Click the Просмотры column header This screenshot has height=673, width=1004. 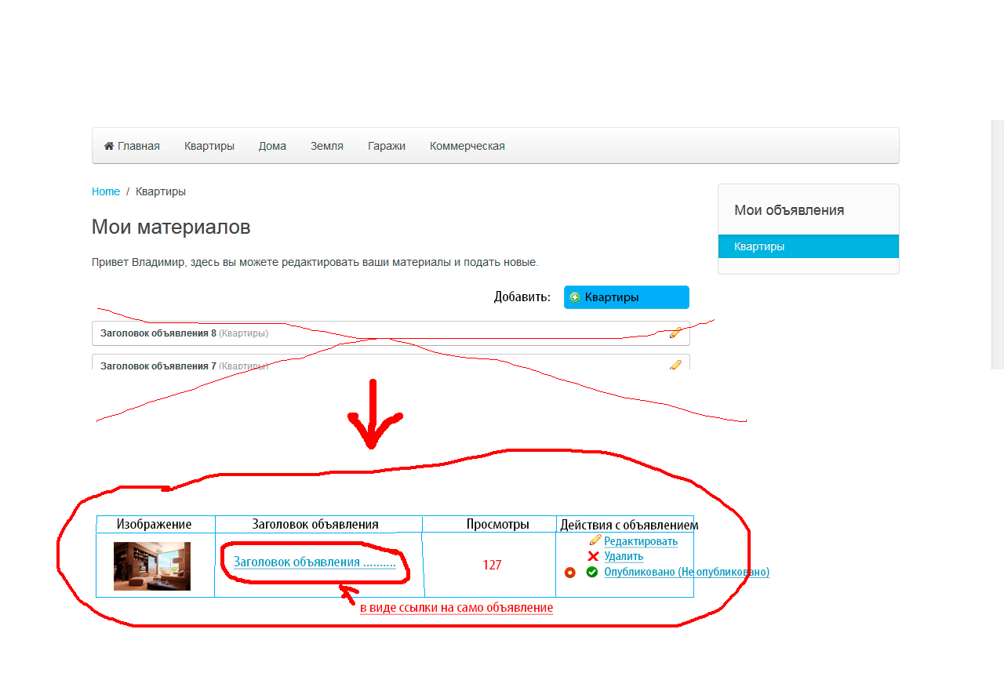click(497, 524)
